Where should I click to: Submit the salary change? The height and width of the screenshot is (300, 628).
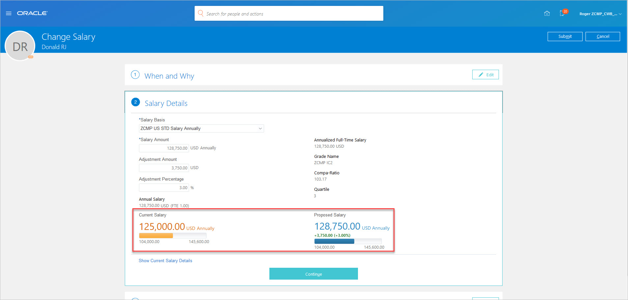tap(565, 37)
